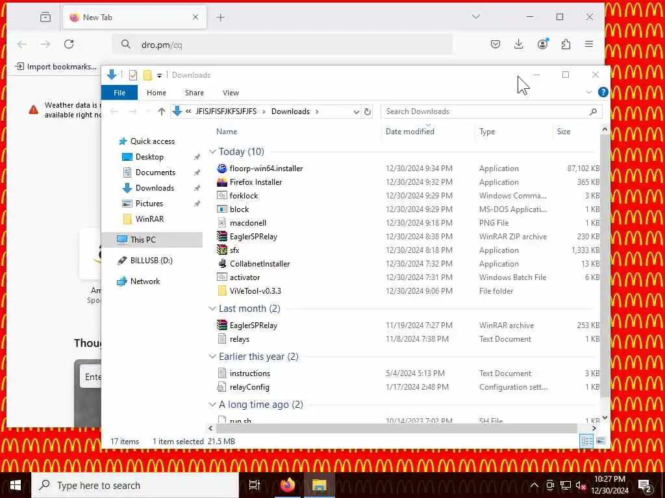This screenshot has height=498, width=665.
Task: Open Firefox View icon left of tab
Action: [x=45, y=18]
